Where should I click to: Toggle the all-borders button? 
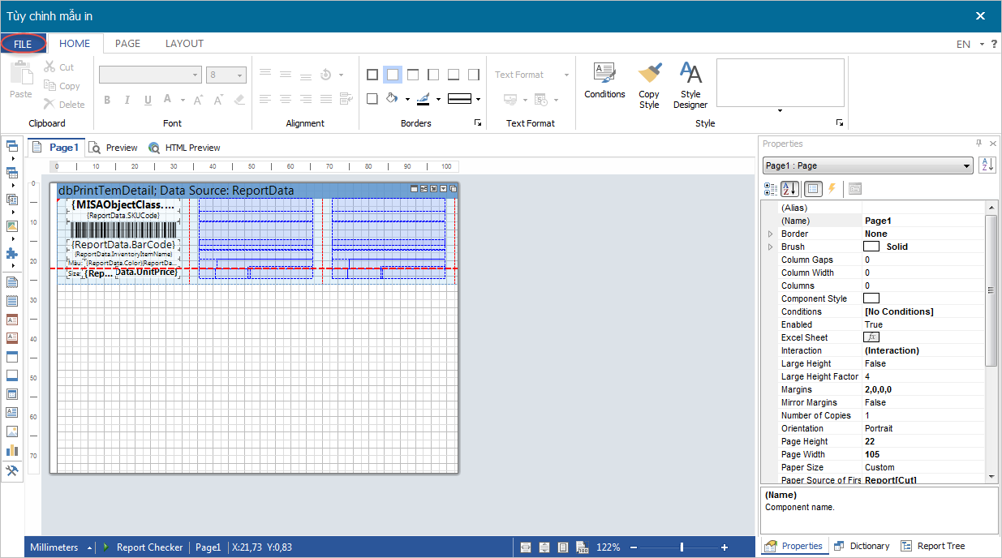[x=372, y=75]
